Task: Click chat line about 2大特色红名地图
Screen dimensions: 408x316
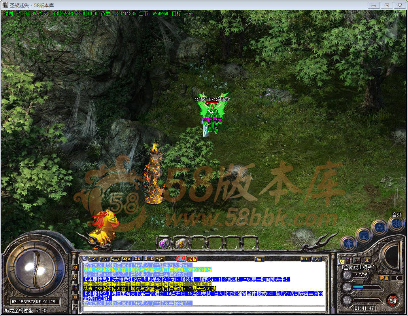Action: (x=186, y=279)
